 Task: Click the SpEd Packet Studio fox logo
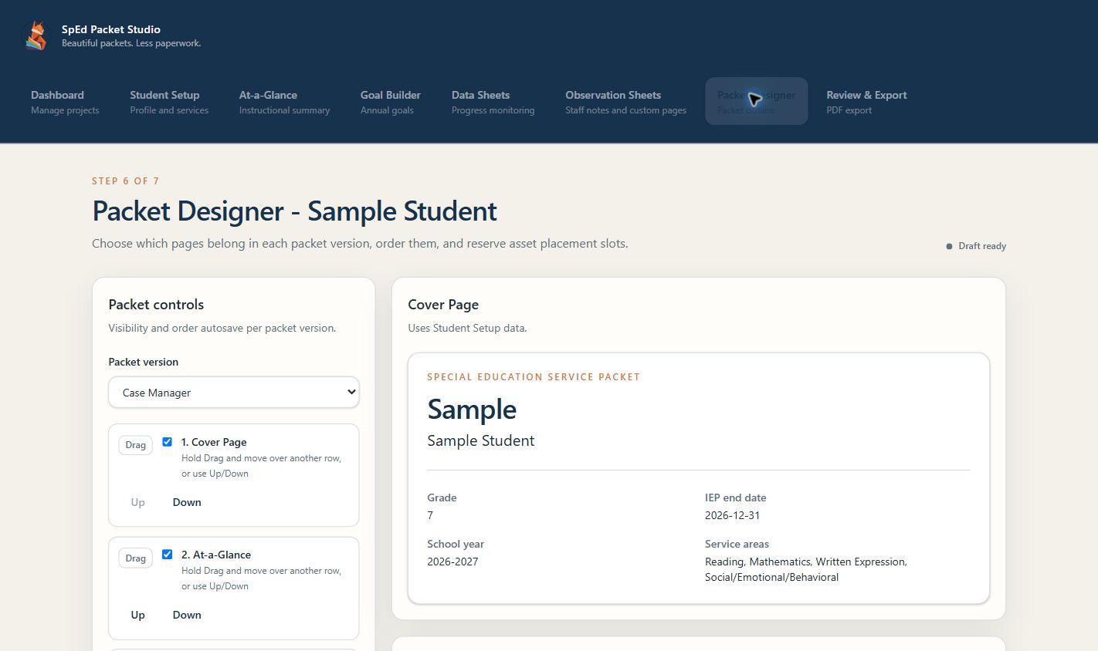click(x=36, y=35)
